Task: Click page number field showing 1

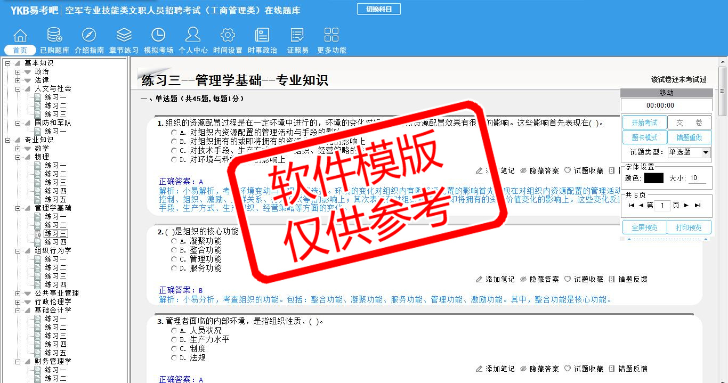Action: pyautogui.click(x=661, y=205)
